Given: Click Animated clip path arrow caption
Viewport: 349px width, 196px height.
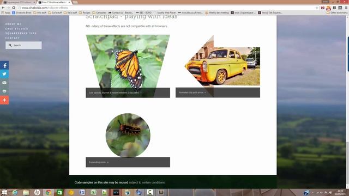Looking at the screenshot, I should coord(192,93).
